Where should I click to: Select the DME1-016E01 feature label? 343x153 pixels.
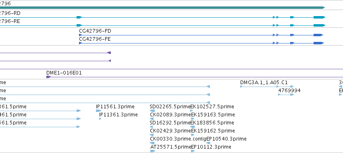coord(64,73)
